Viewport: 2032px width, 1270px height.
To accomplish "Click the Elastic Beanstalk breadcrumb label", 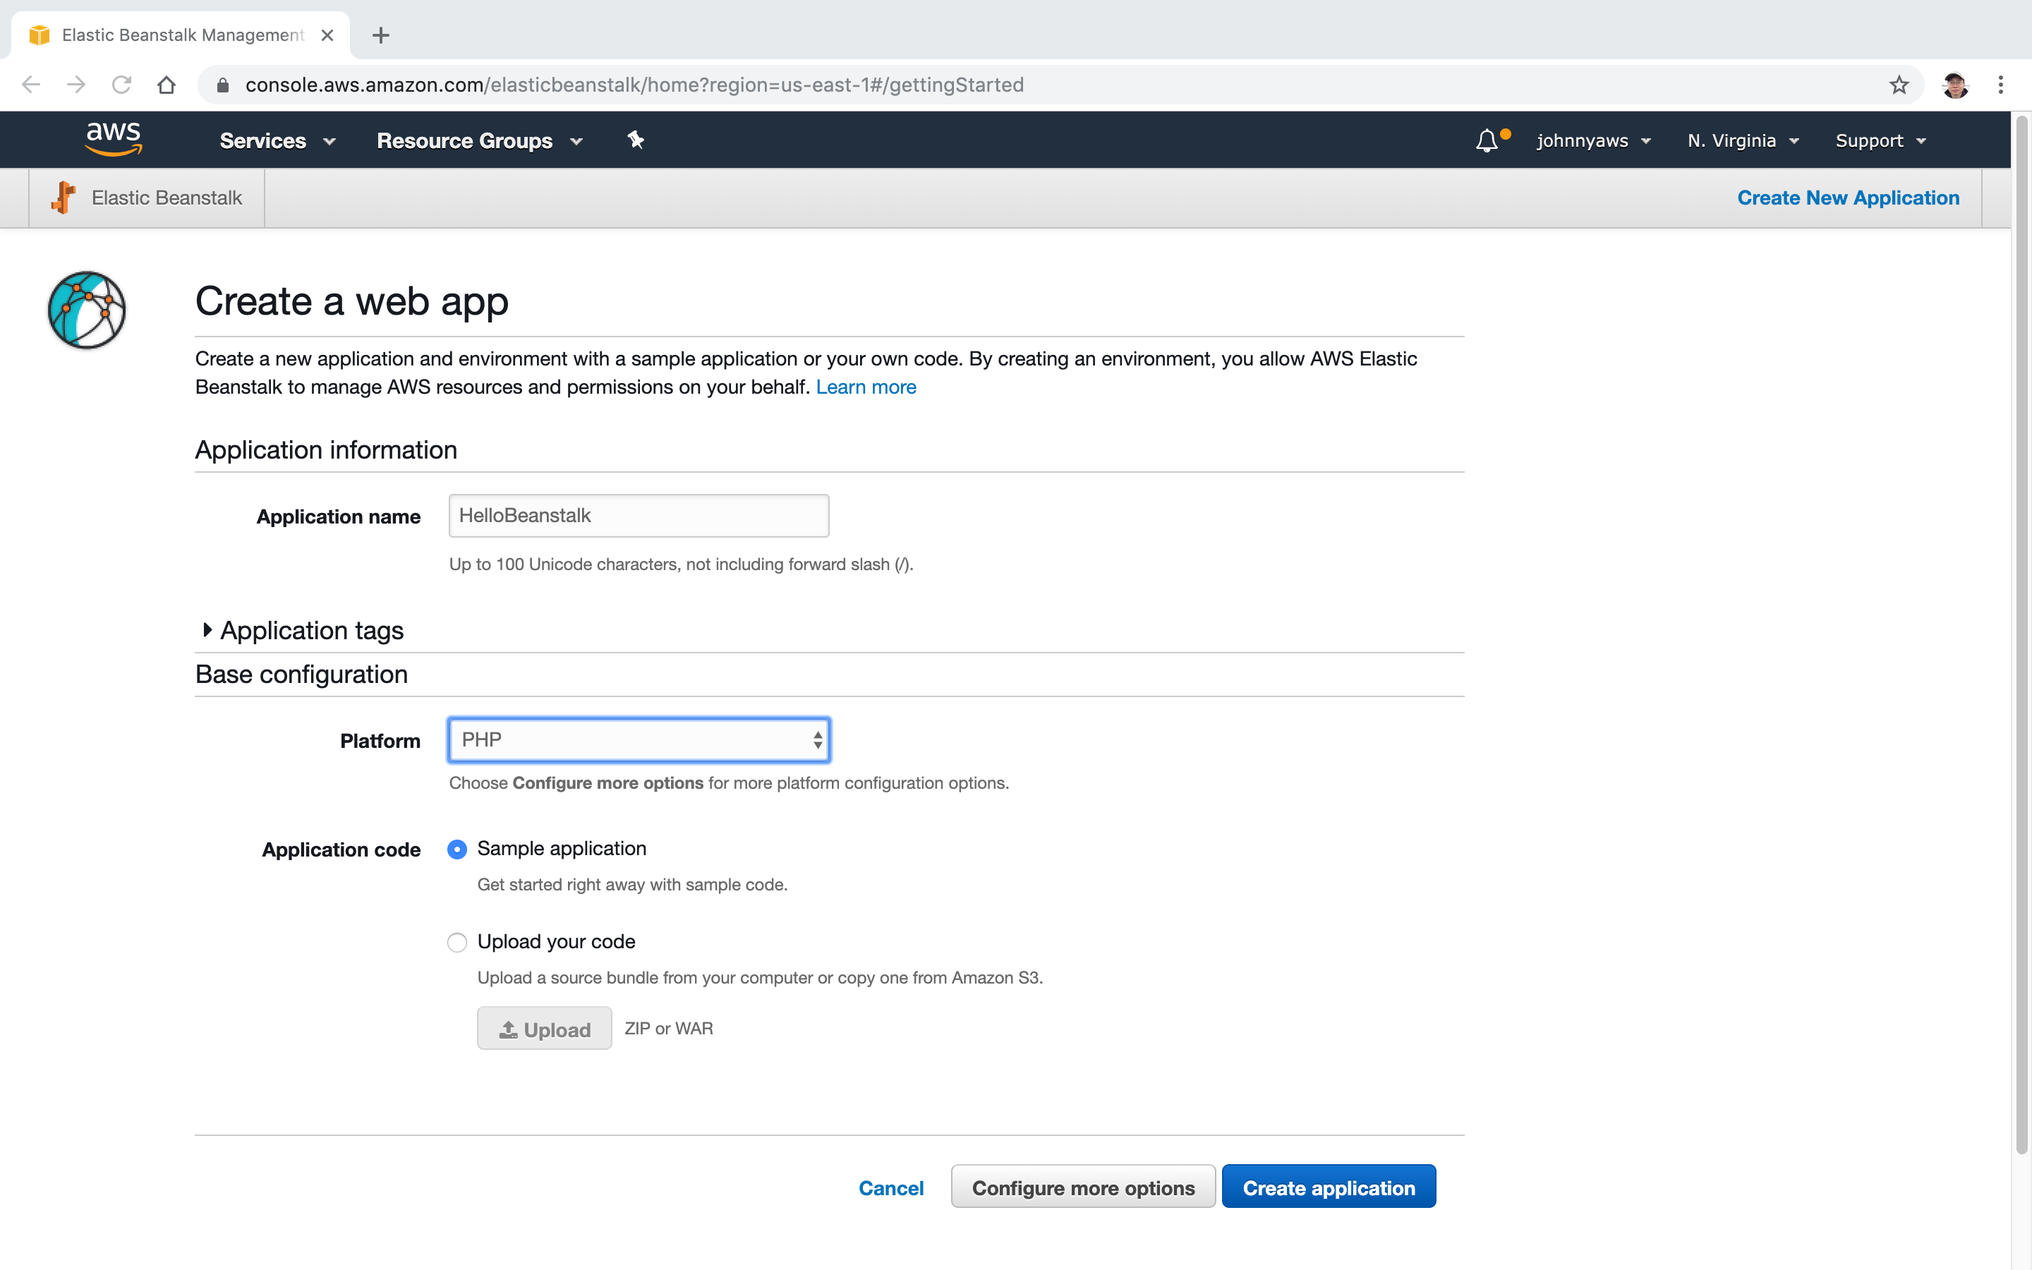I will click(167, 198).
